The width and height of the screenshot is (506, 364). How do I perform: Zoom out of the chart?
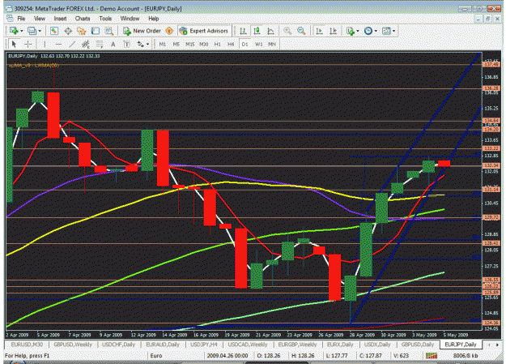301,31
